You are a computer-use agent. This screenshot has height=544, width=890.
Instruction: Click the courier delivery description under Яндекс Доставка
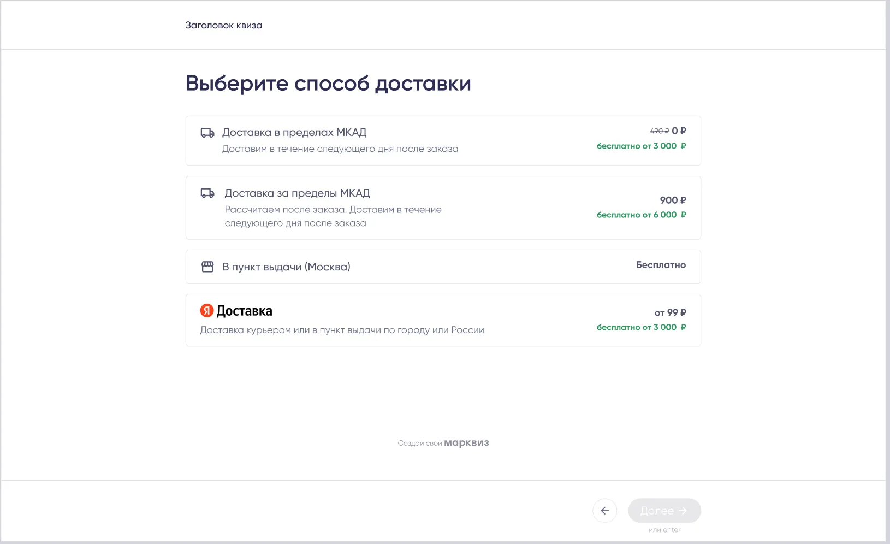tap(342, 330)
